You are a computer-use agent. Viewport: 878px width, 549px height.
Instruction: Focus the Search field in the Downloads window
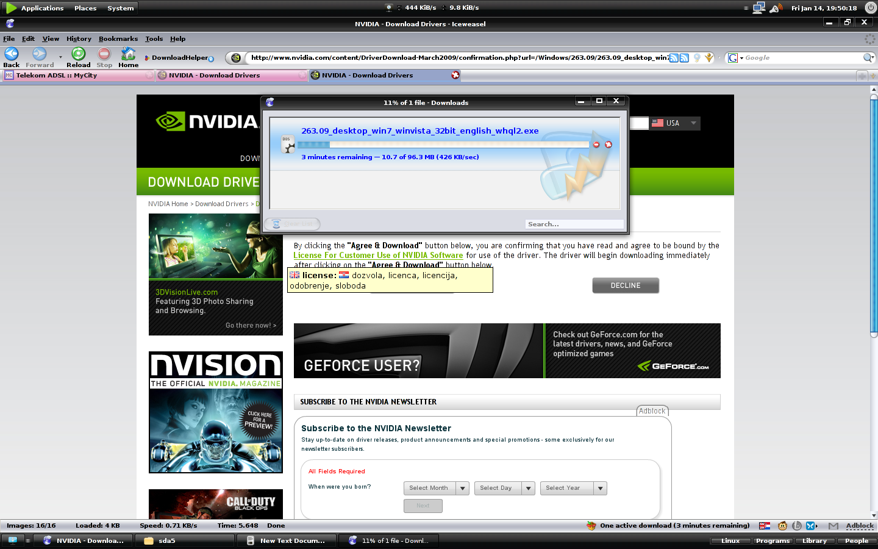[x=574, y=224]
